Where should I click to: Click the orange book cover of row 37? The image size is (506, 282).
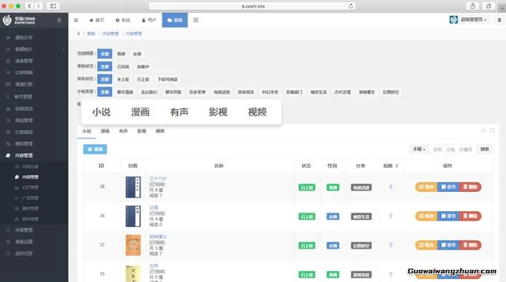(133, 245)
